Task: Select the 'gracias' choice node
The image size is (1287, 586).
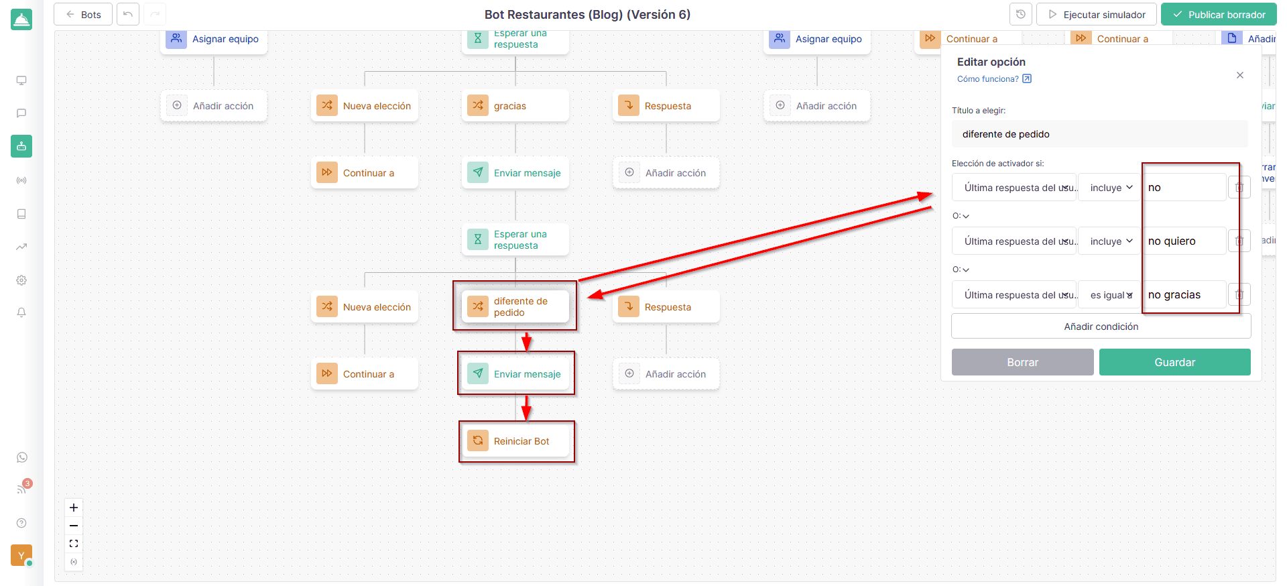Action: click(x=515, y=106)
